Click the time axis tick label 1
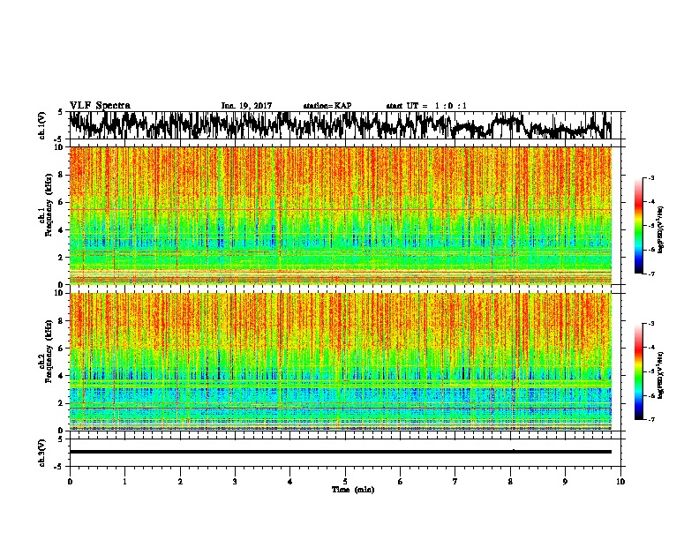The image size is (699, 540). point(124,482)
